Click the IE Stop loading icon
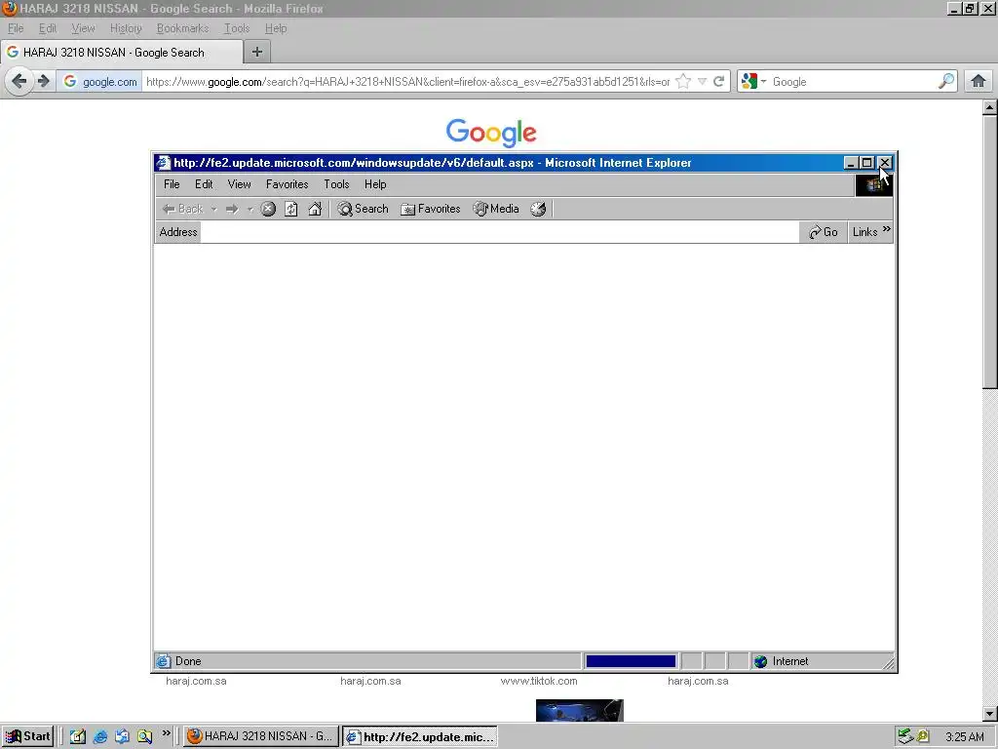The width and height of the screenshot is (998, 749). click(x=268, y=209)
